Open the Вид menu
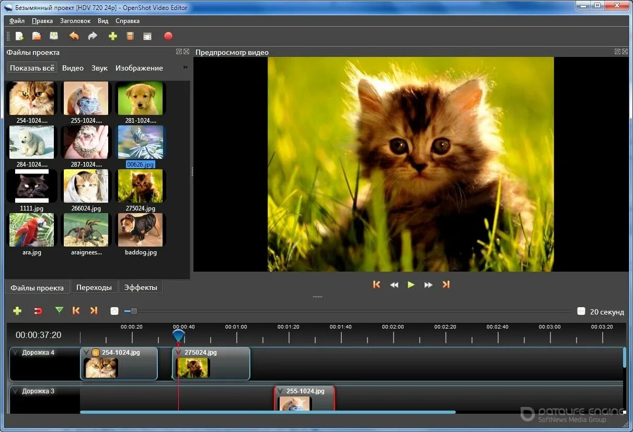Screen dimensions: 633x432 (103, 21)
